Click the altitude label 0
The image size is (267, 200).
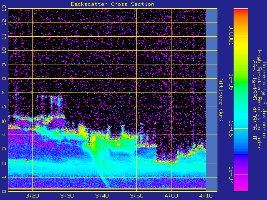pos(4,191)
